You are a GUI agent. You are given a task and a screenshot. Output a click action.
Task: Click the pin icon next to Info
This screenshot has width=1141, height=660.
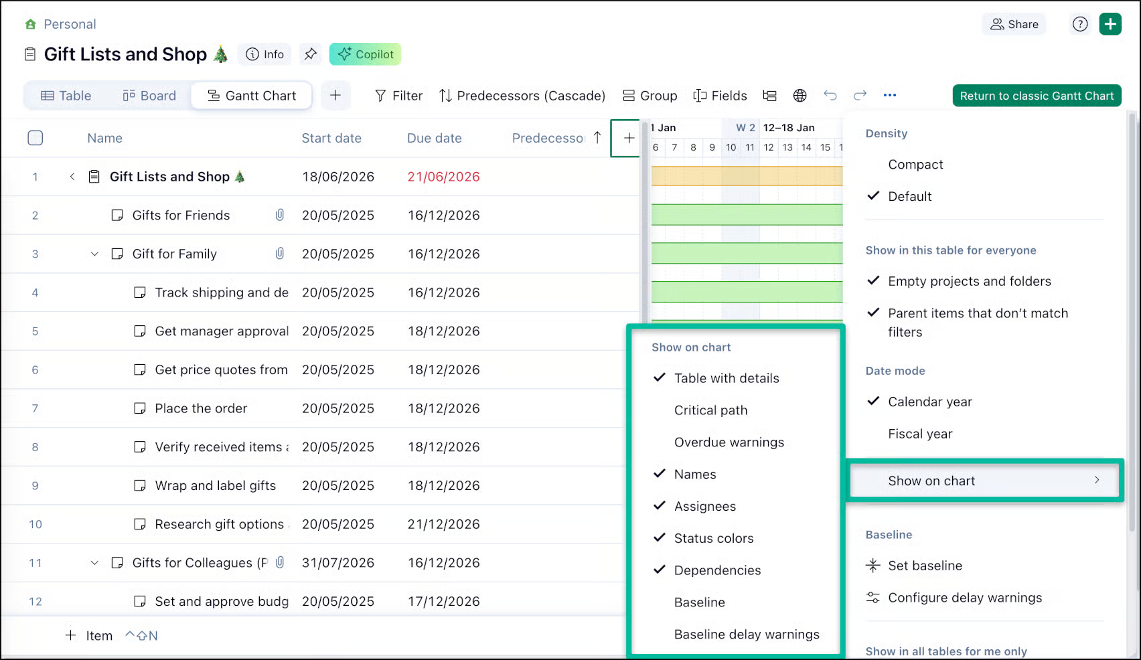click(x=310, y=54)
